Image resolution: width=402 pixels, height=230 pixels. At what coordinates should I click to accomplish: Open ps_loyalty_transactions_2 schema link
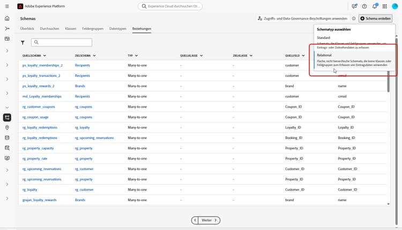click(x=41, y=76)
